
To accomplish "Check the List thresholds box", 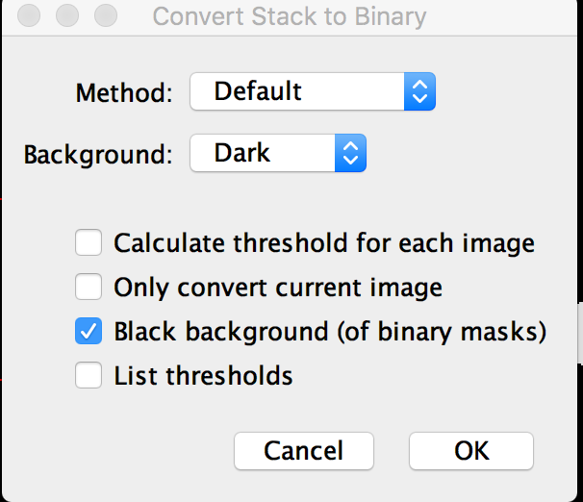I will pyautogui.click(x=89, y=375).
